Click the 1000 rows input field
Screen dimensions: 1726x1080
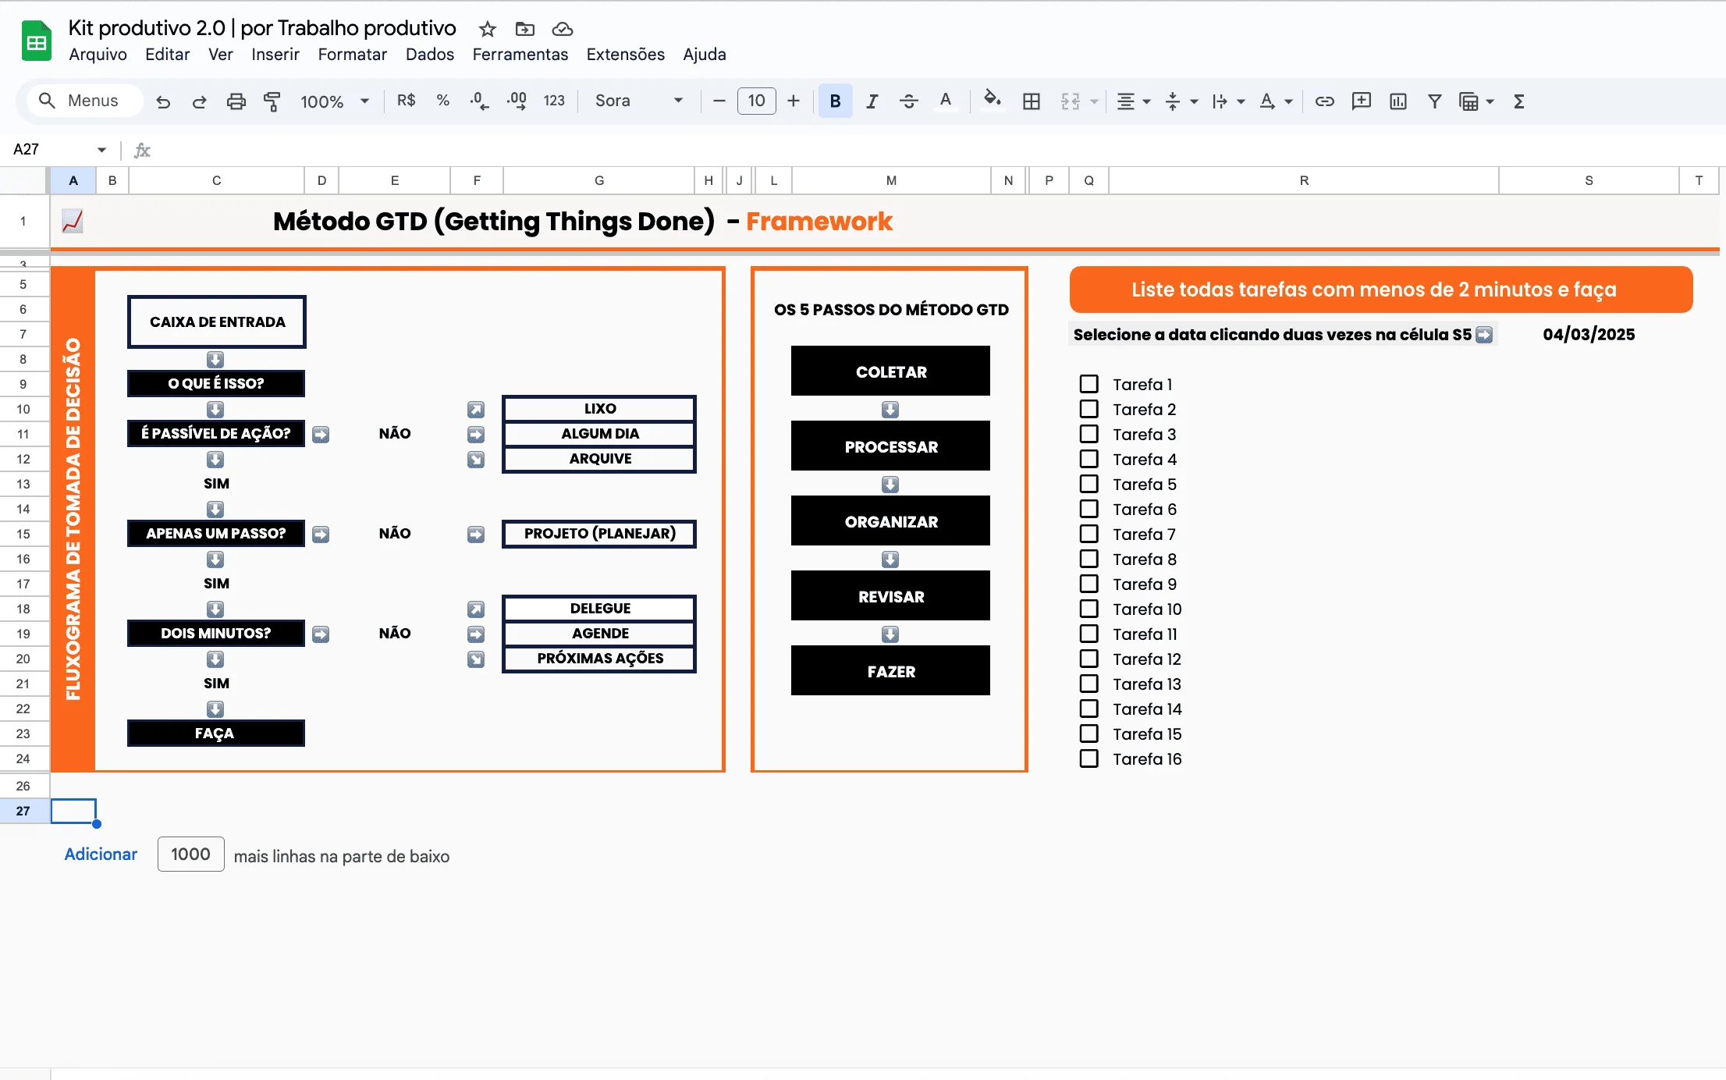pyautogui.click(x=190, y=854)
